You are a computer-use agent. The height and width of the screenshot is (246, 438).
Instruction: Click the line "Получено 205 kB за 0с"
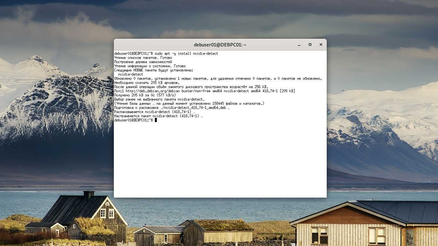pos(145,95)
